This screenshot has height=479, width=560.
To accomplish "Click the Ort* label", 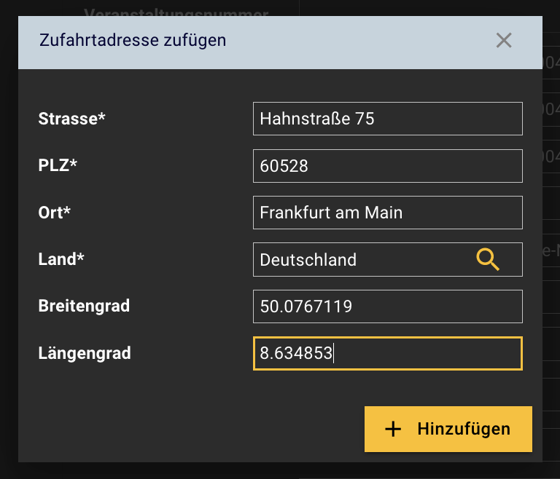I will click(x=55, y=213).
